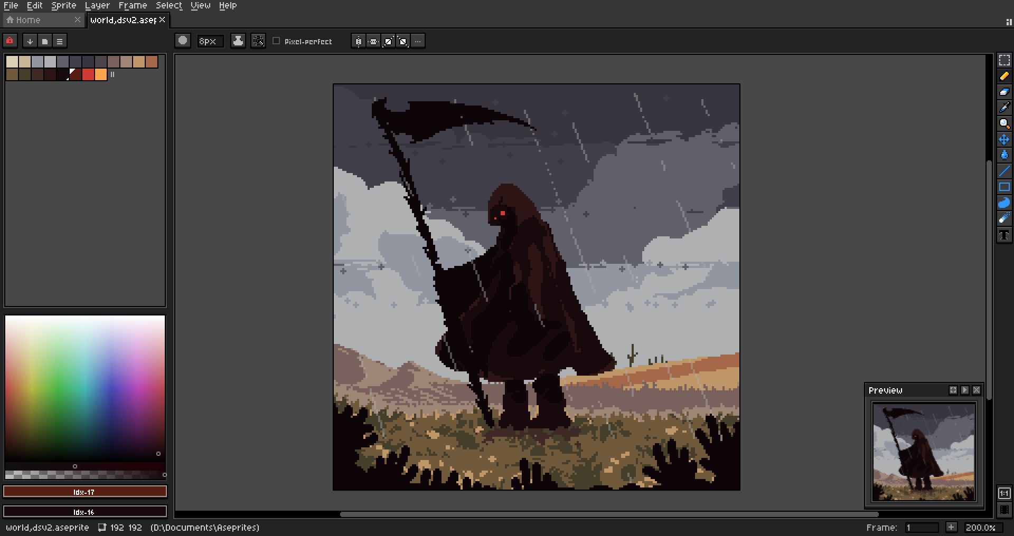The image size is (1014, 536).
Task: Click inside the color spectrum picker
Action: point(85,388)
